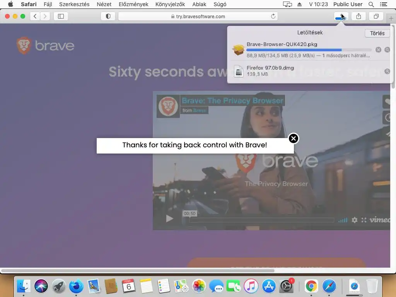Image resolution: width=396 pixels, height=297 pixels.
Task: Show the tab overview icon
Action: 376,16
